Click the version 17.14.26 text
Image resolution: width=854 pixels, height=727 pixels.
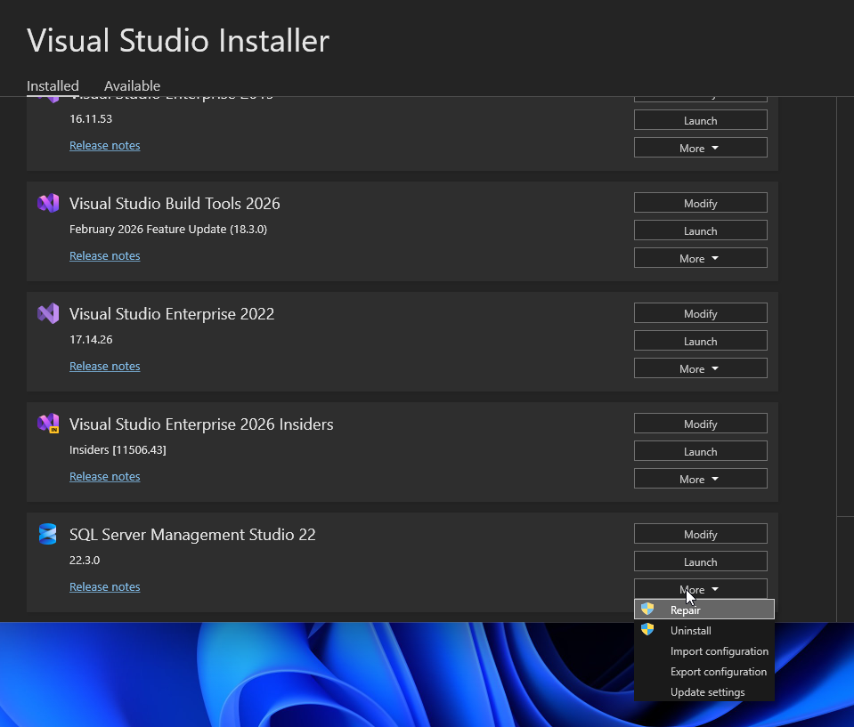pos(91,340)
